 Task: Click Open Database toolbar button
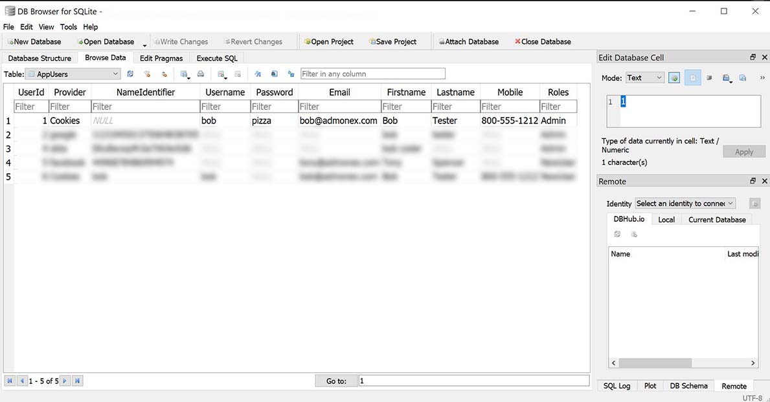coord(106,41)
